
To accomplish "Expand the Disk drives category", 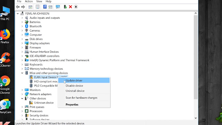I will [22, 39].
